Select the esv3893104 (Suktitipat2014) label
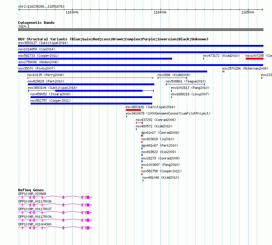The image size is (272, 245). coord(53,88)
